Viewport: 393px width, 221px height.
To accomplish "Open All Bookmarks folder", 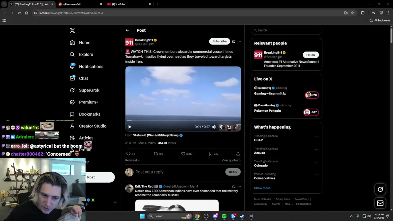I will (x=380, y=21).
